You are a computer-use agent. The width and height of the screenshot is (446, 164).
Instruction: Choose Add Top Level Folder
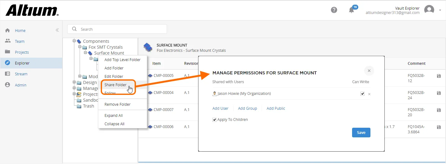click(123, 60)
